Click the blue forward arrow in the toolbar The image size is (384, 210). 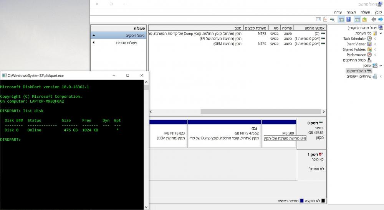(380, 19)
